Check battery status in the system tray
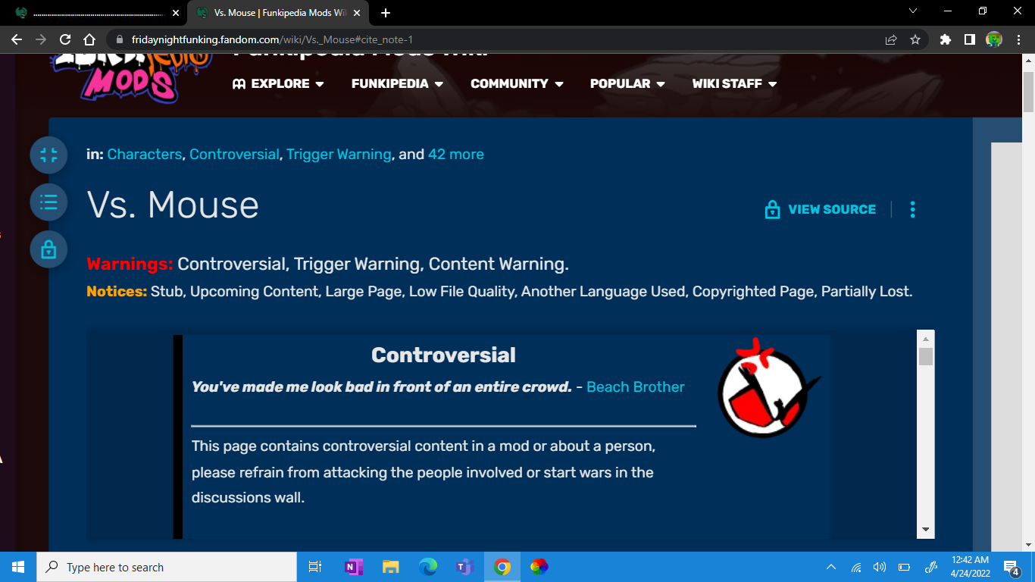The image size is (1035, 582). [904, 567]
